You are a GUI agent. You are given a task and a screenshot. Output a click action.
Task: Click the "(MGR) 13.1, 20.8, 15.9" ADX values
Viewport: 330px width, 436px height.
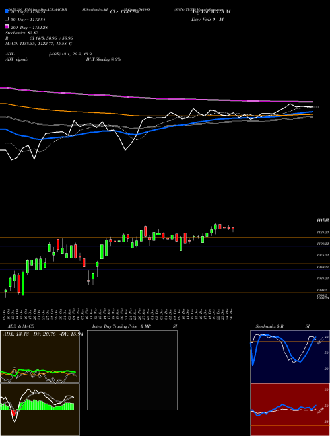coord(70,54)
